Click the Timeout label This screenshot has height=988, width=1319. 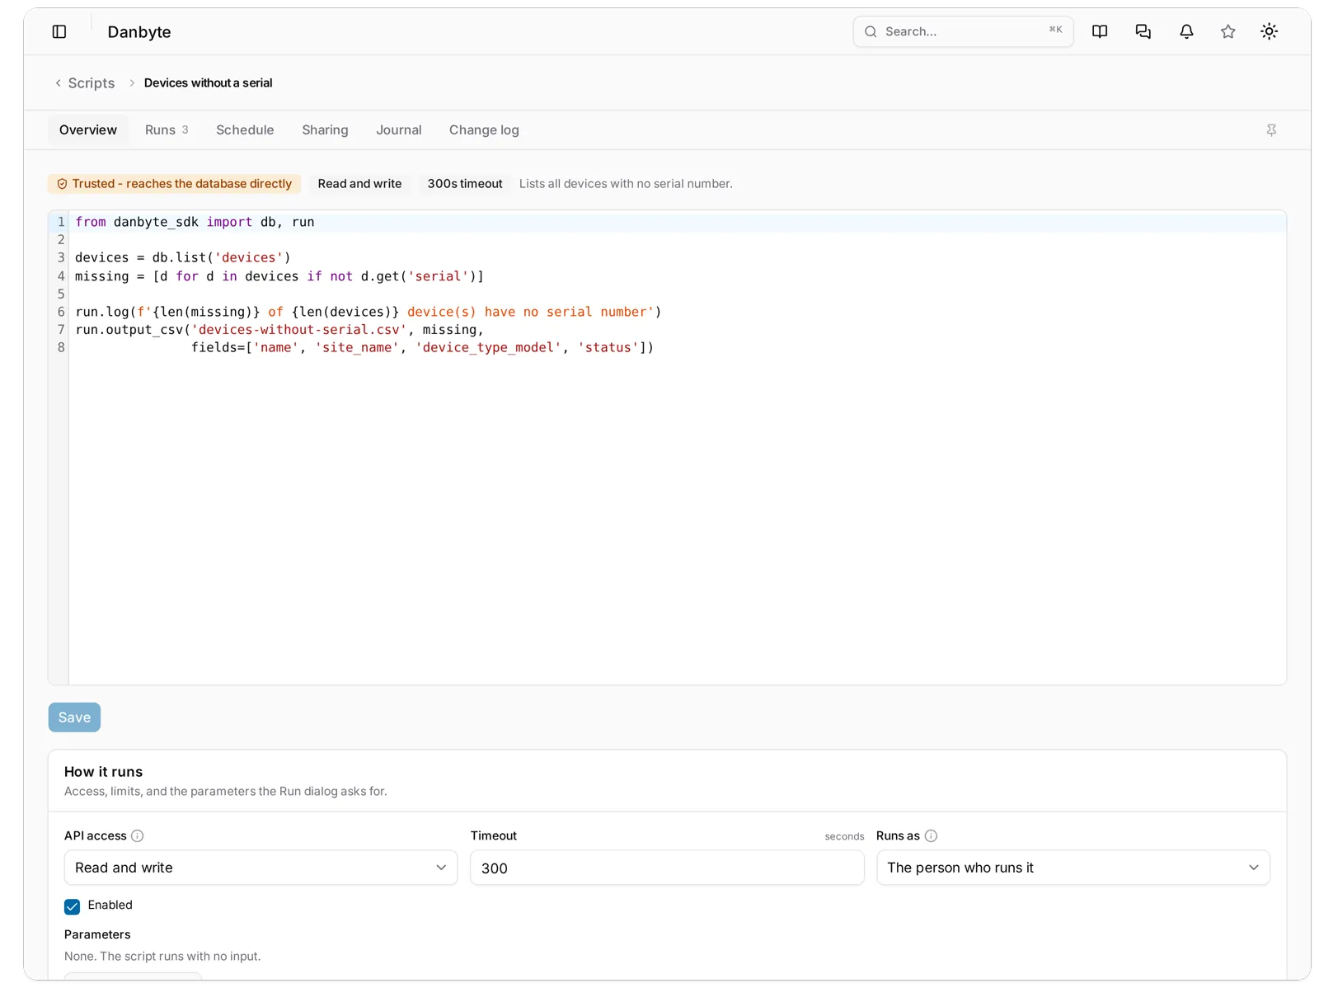494,835
